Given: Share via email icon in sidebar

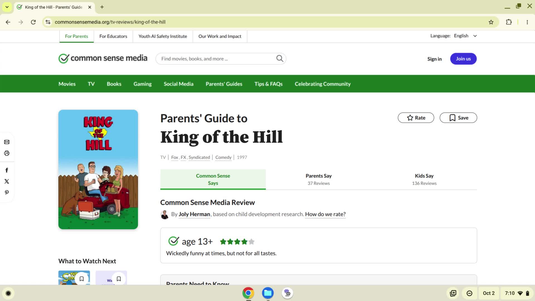Looking at the screenshot, I should [7, 142].
